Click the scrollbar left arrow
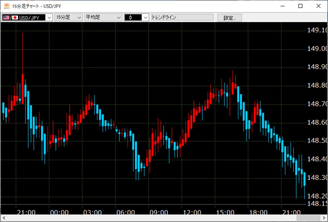 tap(4, 217)
